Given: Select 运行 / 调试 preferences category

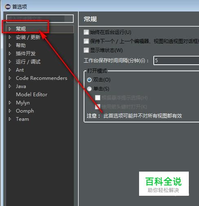Looking at the screenshot, I should click(28, 62).
